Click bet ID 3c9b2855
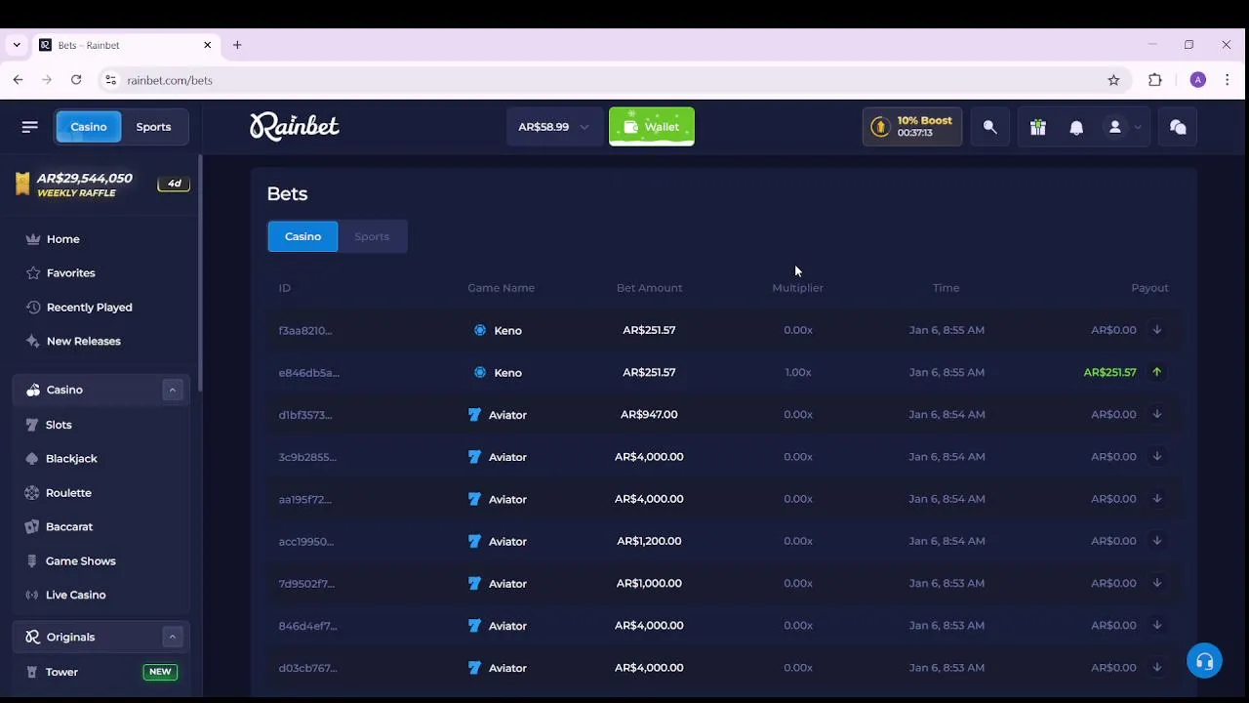 point(307,457)
